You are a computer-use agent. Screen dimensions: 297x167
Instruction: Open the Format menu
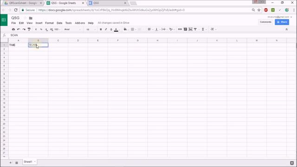point(49,23)
